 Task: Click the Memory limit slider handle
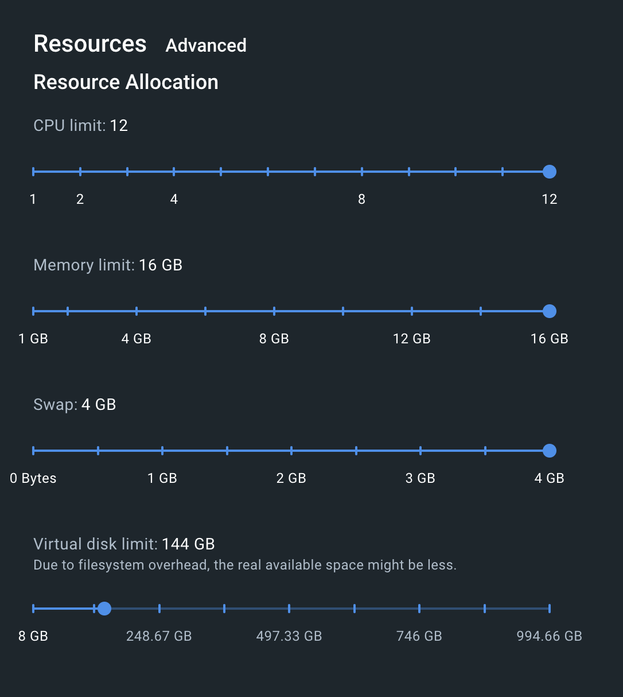550,311
